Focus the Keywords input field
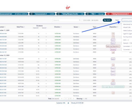132x107 pixels. pos(67,20)
